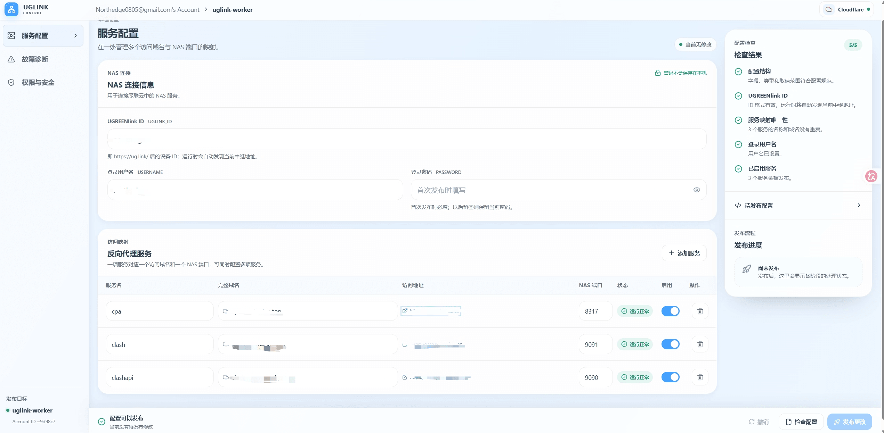Screen dimensions: 884x433
Task: Click the 检查配置 button
Action: point(801,422)
